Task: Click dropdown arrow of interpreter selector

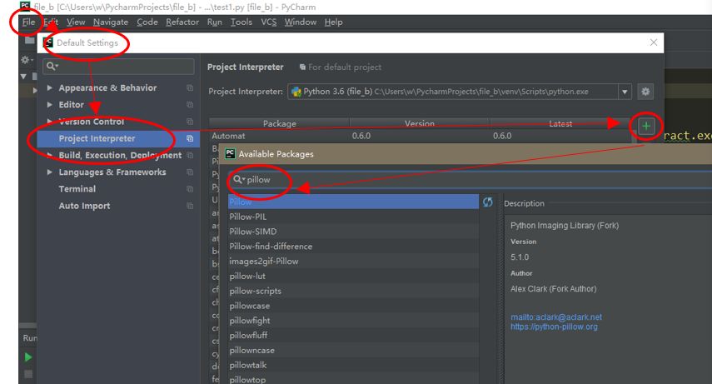Action: 625,92
